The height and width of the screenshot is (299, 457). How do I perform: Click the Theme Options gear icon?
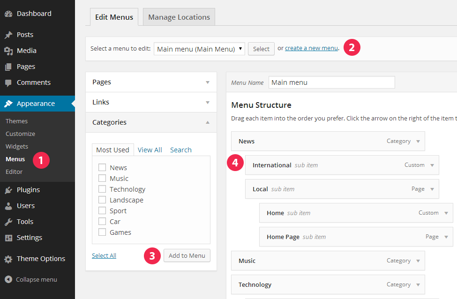pos(8,259)
